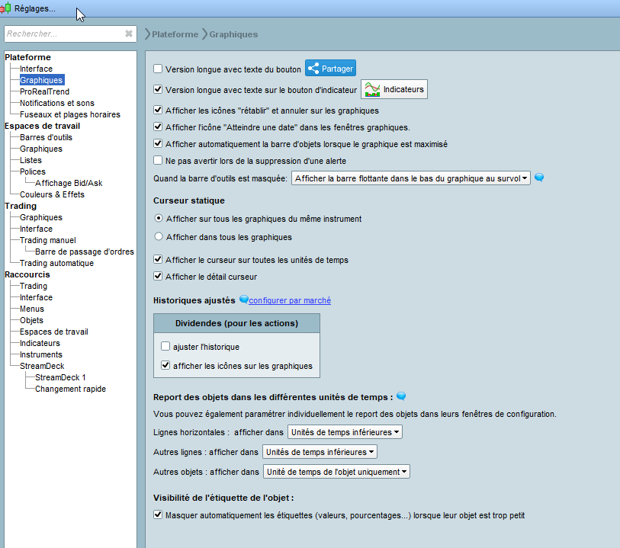Select the Plateforme section heading
The width and height of the screenshot is (620, 548).
[x=27, y=57]
